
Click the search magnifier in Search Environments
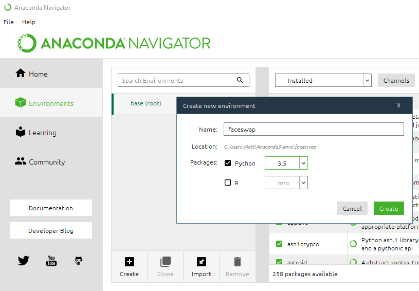tap(240, 80)
